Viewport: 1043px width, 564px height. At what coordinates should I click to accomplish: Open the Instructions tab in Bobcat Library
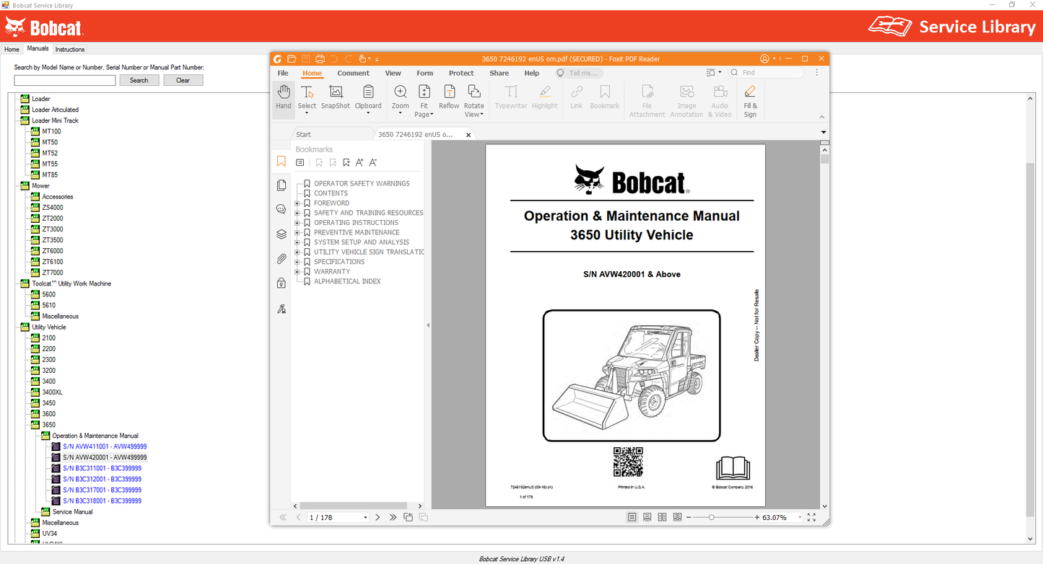pos(70,49)
